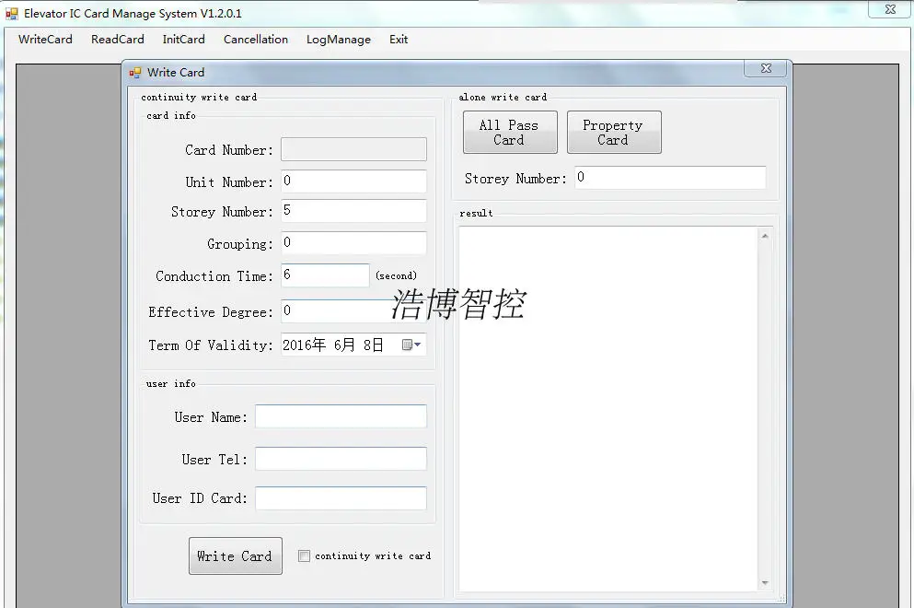Click the Term Of Validity label
The image size is (914, 608).
[x=211, y=345]
